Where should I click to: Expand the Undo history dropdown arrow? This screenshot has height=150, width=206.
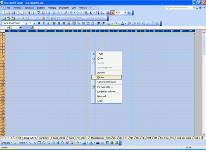tap(74, 13)
